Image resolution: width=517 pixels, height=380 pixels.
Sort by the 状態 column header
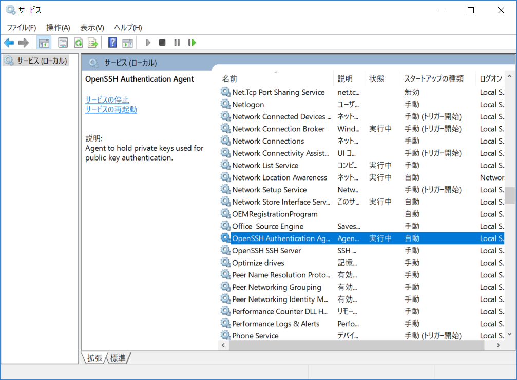pos(382,78)
